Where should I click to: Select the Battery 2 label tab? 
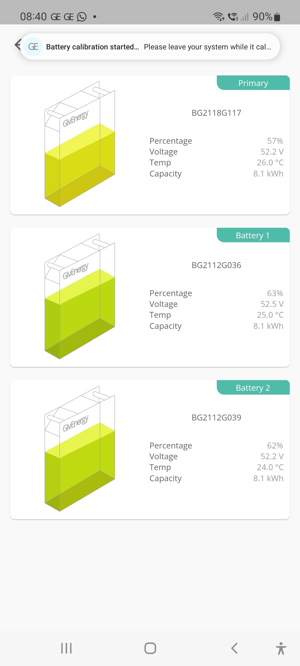click(253, 388)
